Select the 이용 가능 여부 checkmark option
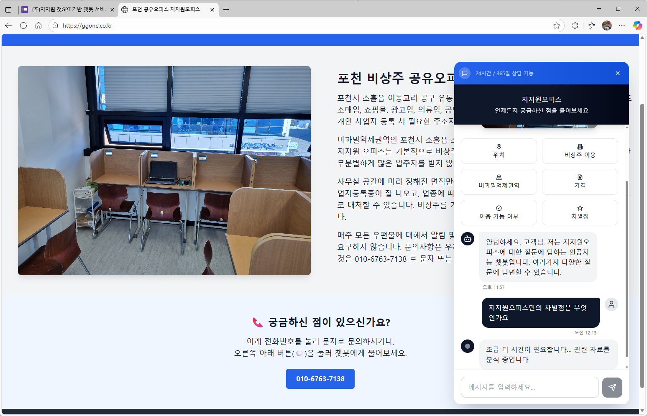Screen dimensions: 647x416 pyautogui.click(x=499, y=212)
